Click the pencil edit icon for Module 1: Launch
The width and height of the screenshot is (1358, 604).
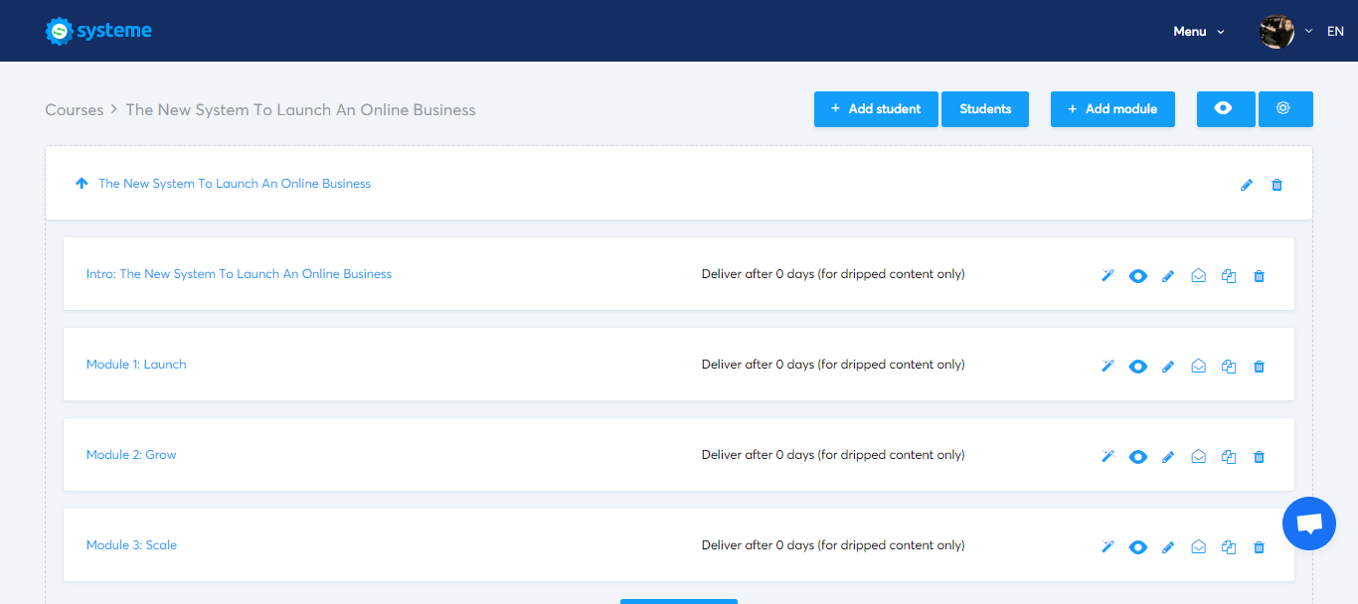pyautogui.click(x=1168, y=367)
